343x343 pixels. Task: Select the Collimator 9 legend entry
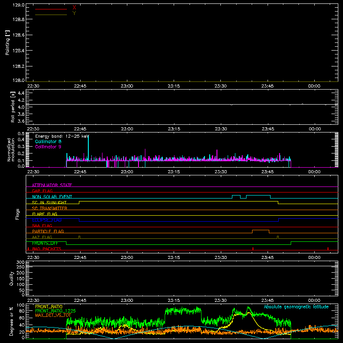tap(48, 147)
